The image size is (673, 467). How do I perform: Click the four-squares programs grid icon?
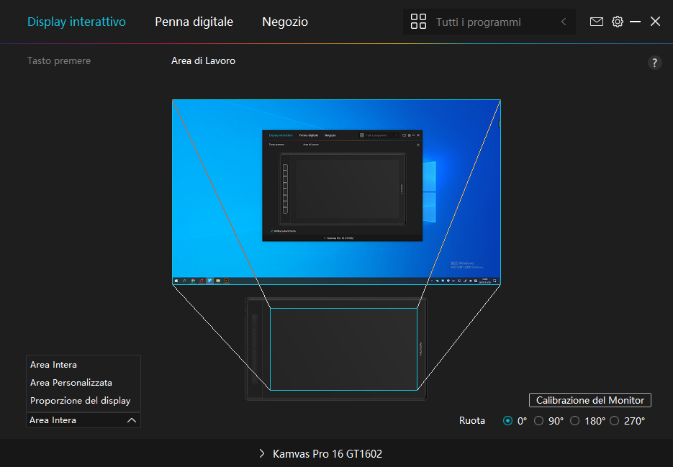click(418, 22)
